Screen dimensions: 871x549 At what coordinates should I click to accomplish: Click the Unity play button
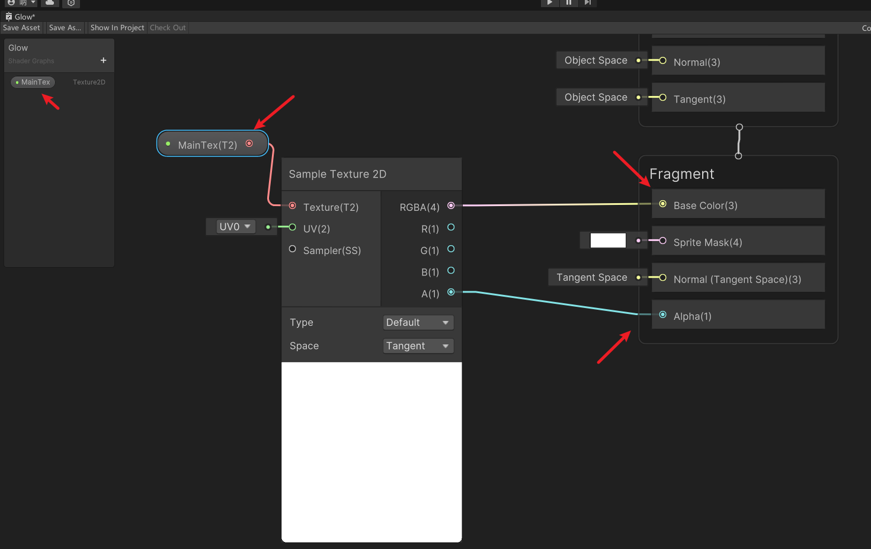click(x=550, y=3)
